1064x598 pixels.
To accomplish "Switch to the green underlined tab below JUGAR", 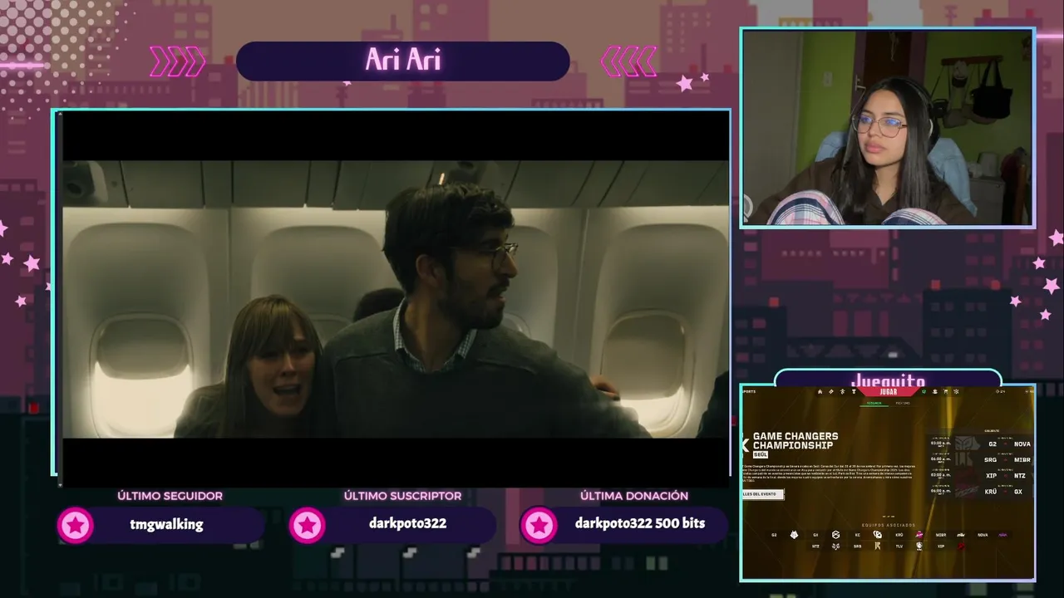I will [x=874, y=403].
